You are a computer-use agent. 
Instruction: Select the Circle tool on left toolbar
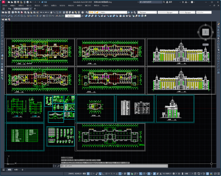(x=2, y=41)
